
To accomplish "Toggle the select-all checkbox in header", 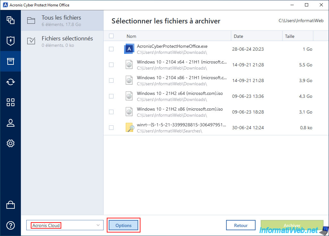I will tap(111, 36).
